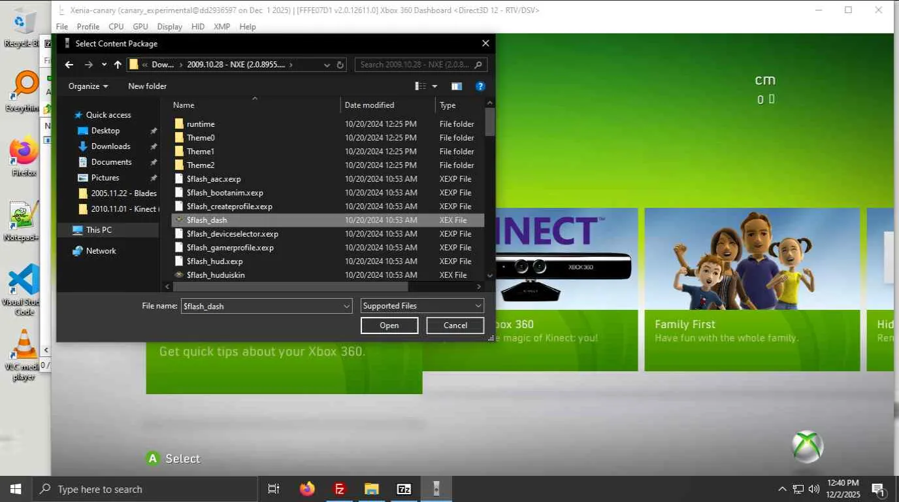This screenshot has height=502, width=899.
Task: Select the Notepad++ desktop icon
Action: point(24,221)
